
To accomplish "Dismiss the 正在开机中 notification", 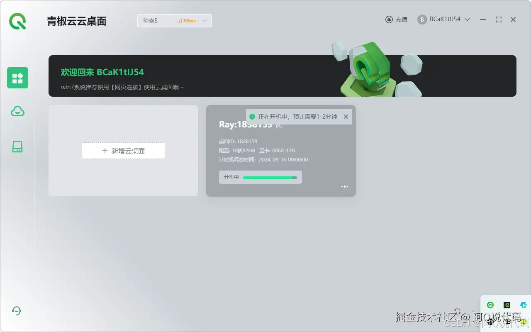I will click(x=346, y=117).
